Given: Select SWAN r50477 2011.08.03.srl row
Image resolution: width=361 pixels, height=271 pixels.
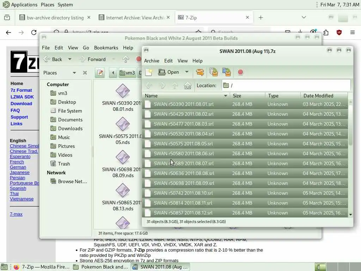Looking at the screenshot, I should 245,124.
